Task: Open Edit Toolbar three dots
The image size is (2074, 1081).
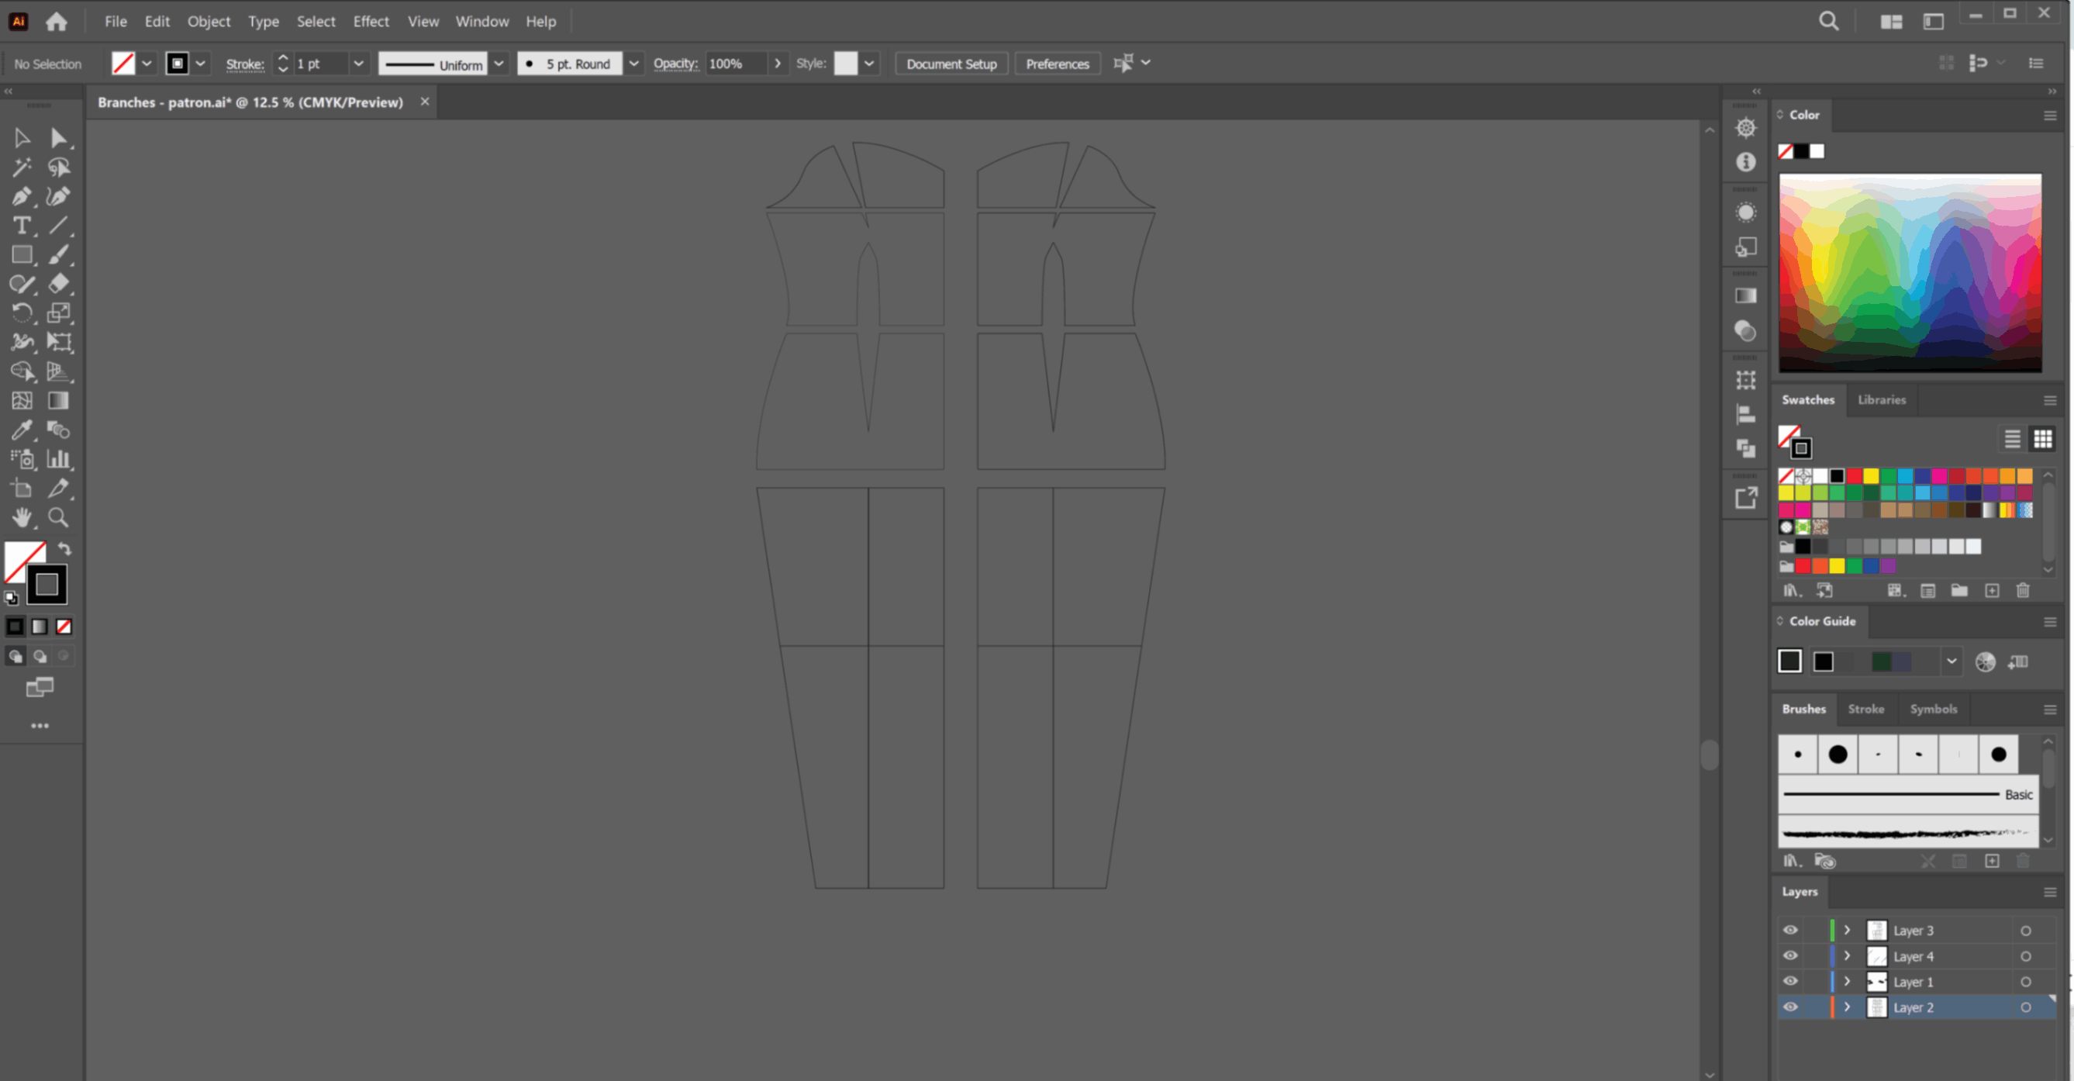Action: tap(40, 726)
